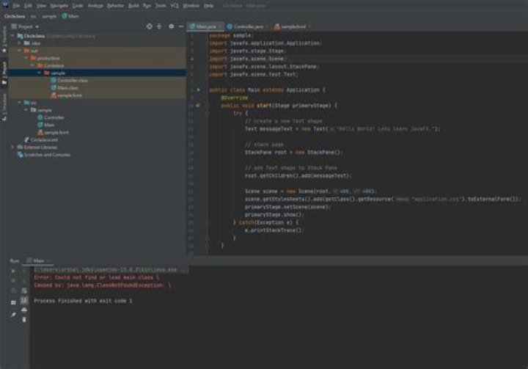
Task: Open the Window menu
Action: click(x=191, y=6)
